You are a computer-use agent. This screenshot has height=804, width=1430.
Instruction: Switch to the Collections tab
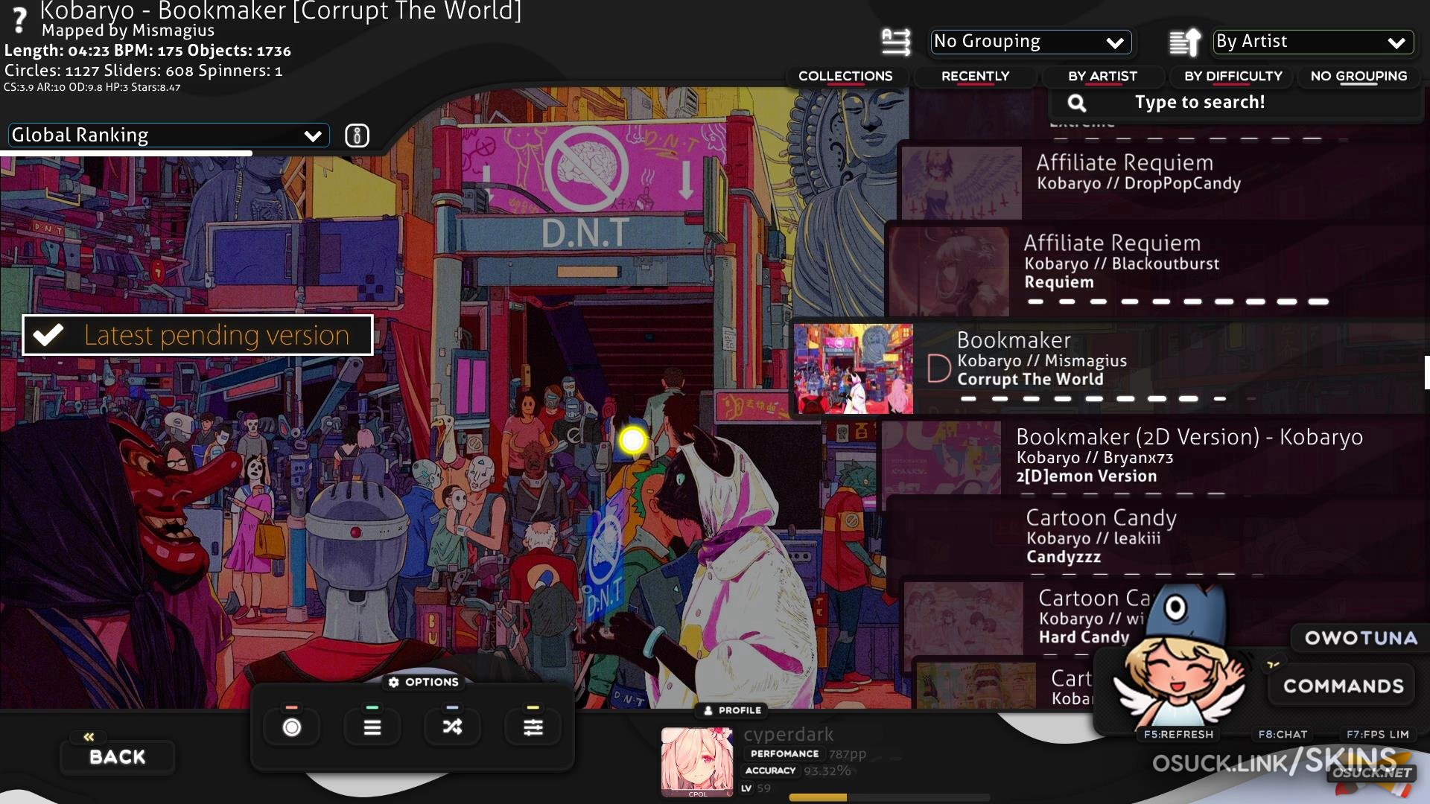click(x=845, y=76)
